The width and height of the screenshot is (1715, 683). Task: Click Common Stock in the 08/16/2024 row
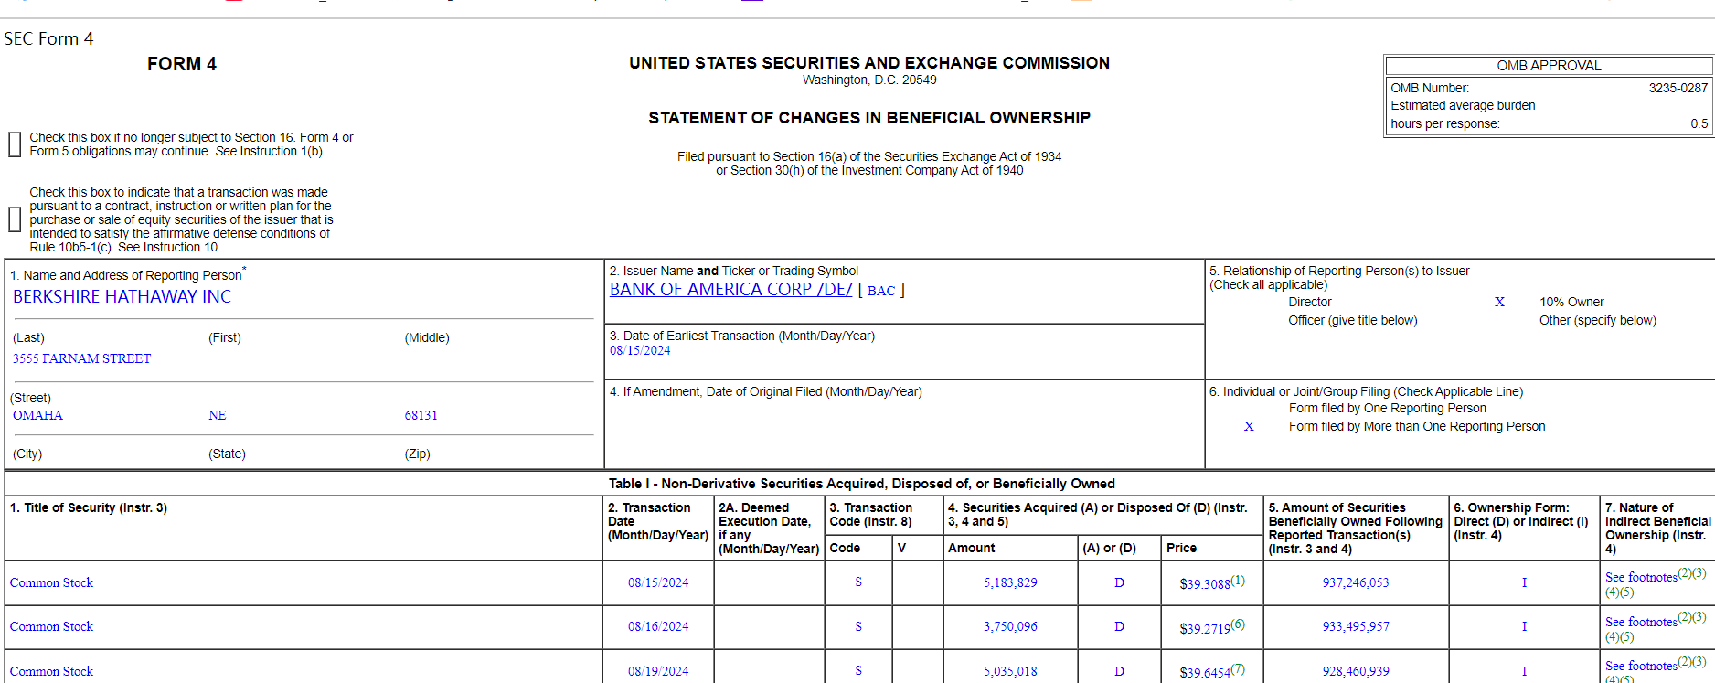(51, 626)
